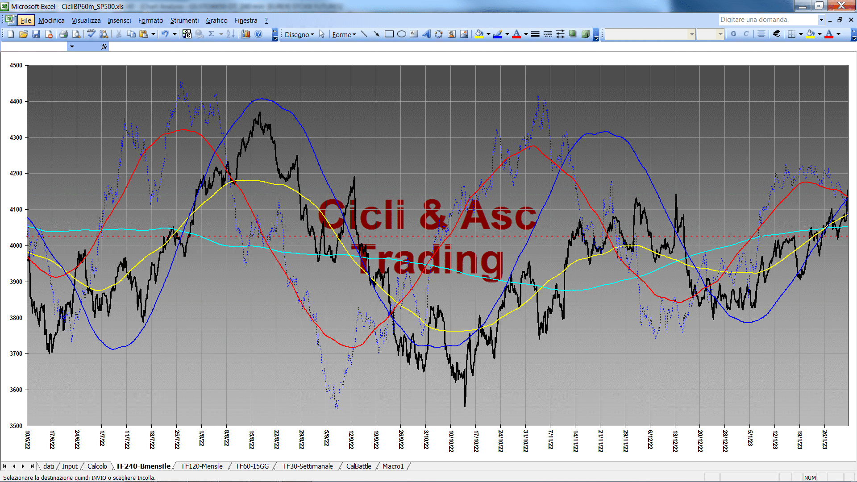Click the Permission restricted document icon
The width and height of the screenshot is (857, 482).
[49, 34]
